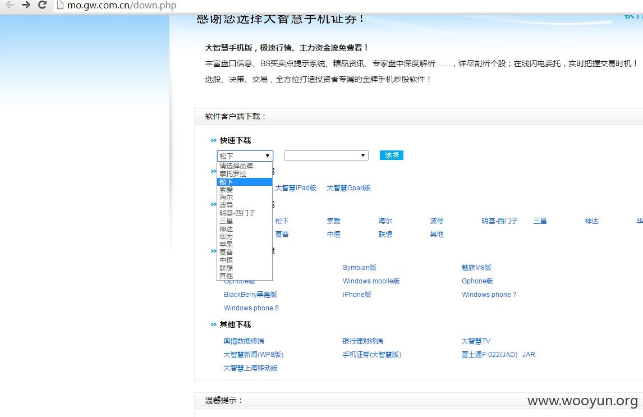Open 魅族M8版 download link
The height and width of the screenshot is (417, 643).
(x=476, y=267)
